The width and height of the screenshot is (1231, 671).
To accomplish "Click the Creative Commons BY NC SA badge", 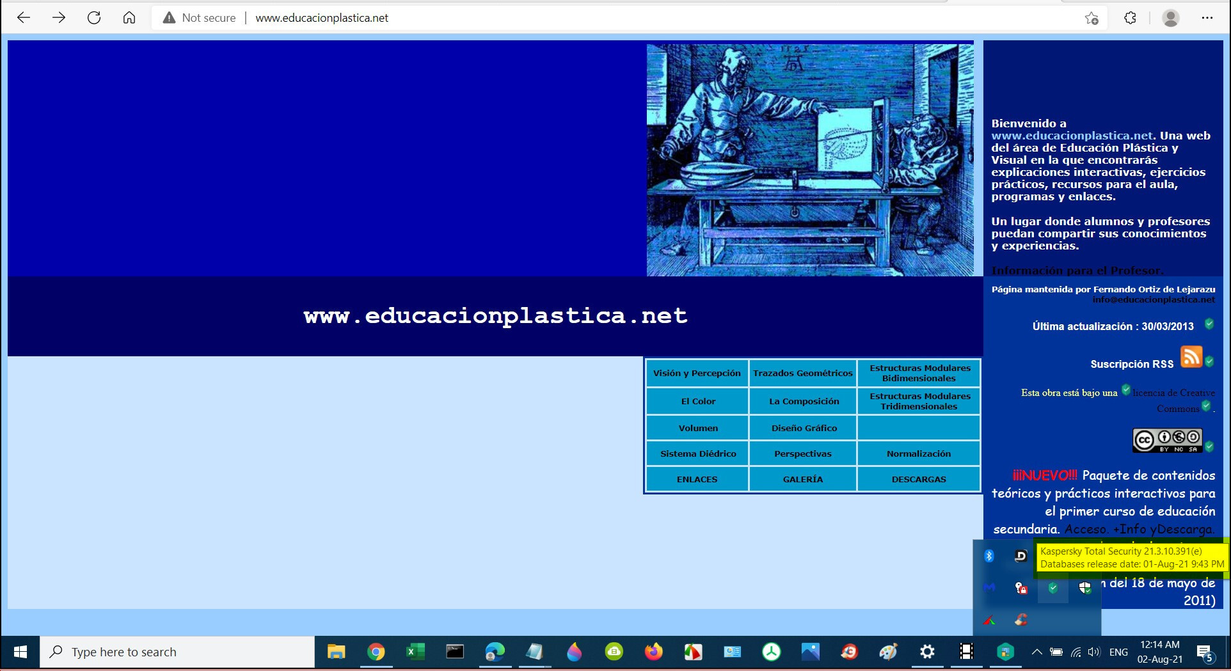I will point(1168,441).
